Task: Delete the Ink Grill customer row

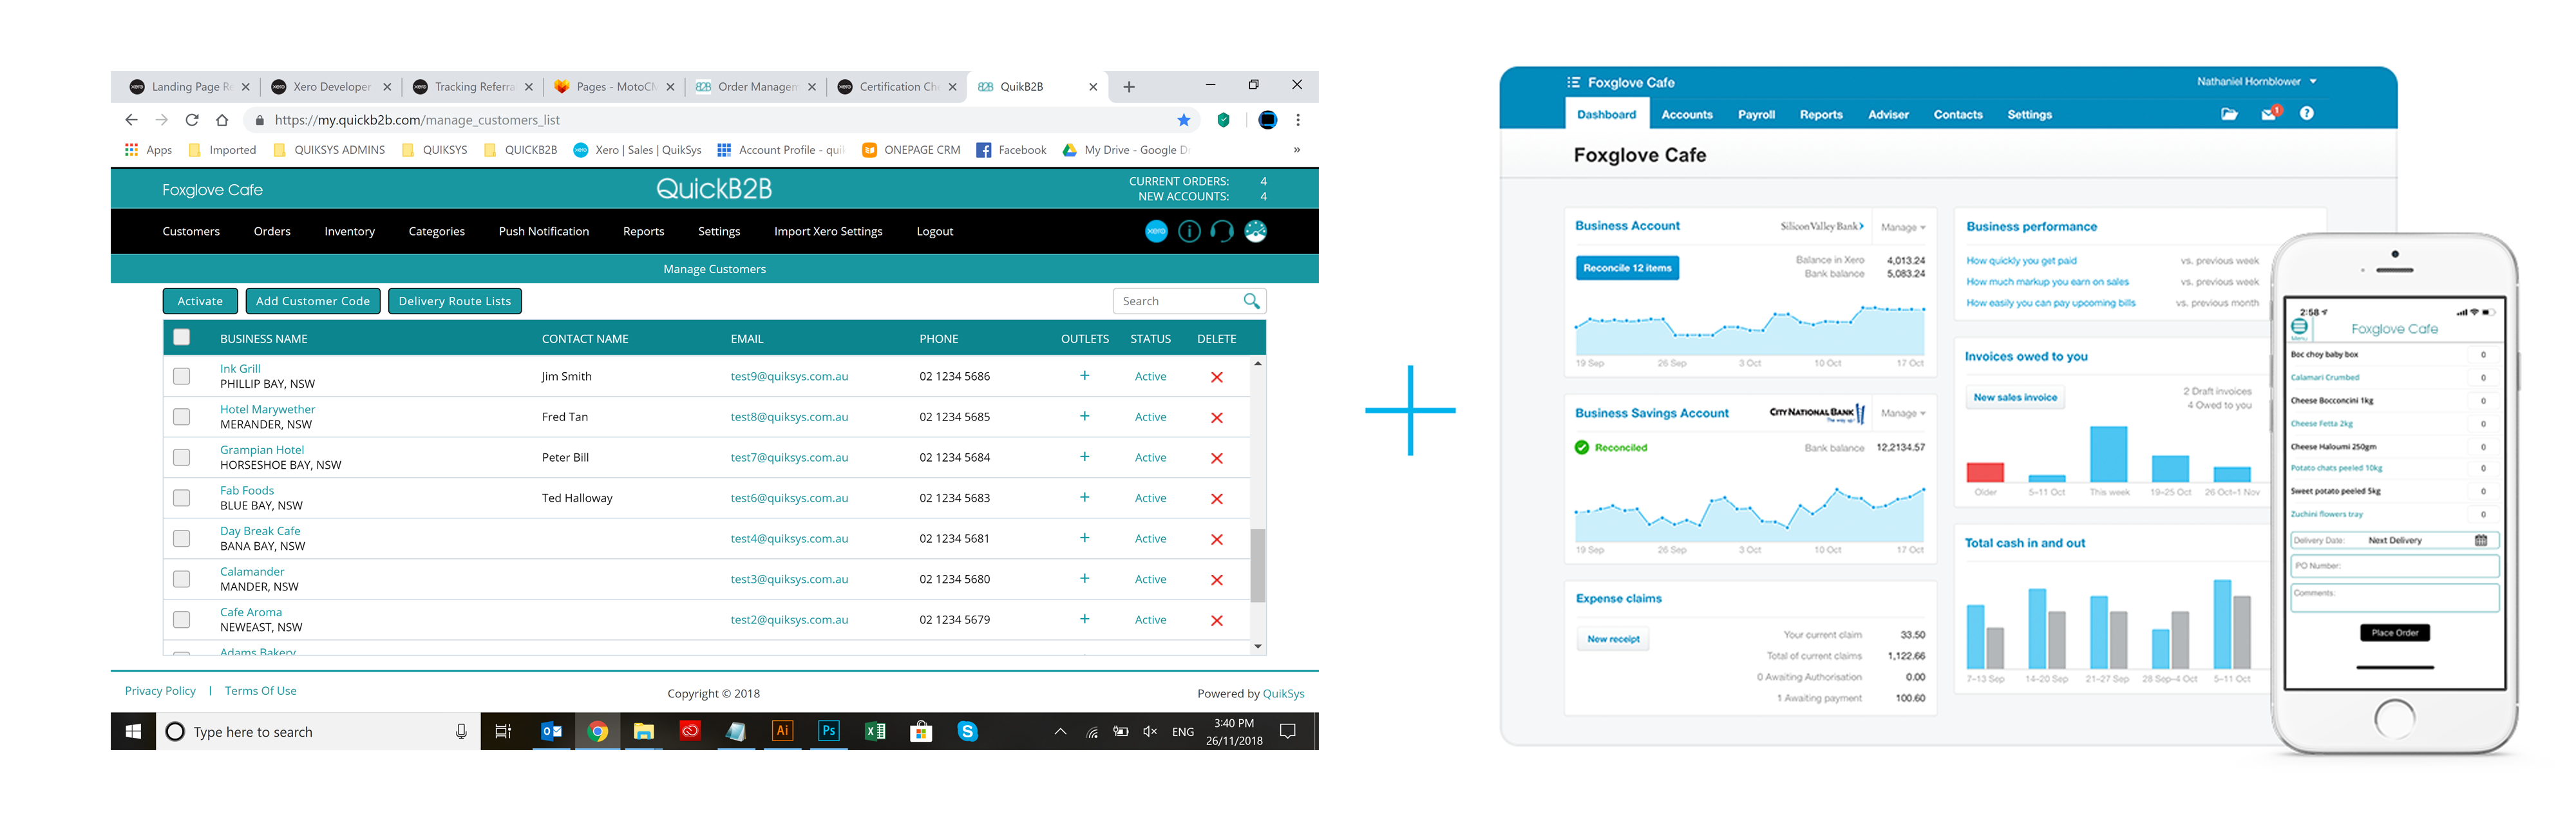Action: tap(1216, 377)
